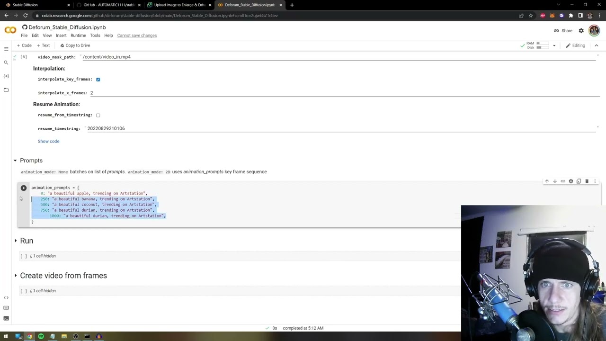The height and width of the screenshot is (341, 606).
Task: Open the Google account avatar
Action: tap(594, 31)
